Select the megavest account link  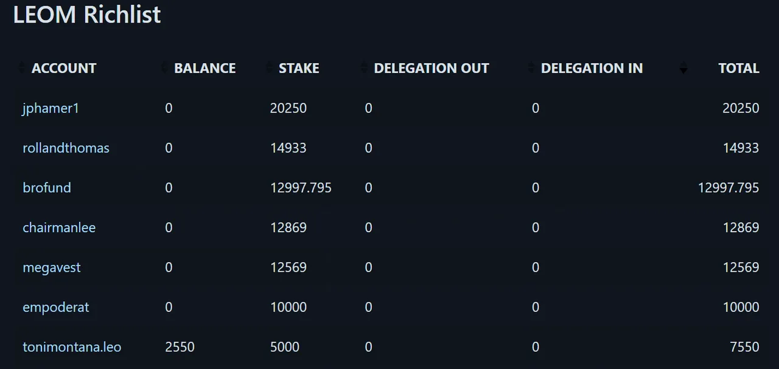pyautogui.click(x=52, y=267)
